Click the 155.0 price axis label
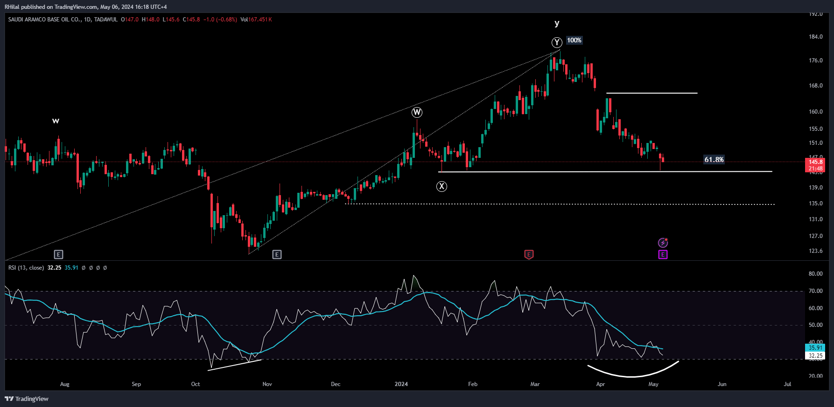 [x=816, y=129]
